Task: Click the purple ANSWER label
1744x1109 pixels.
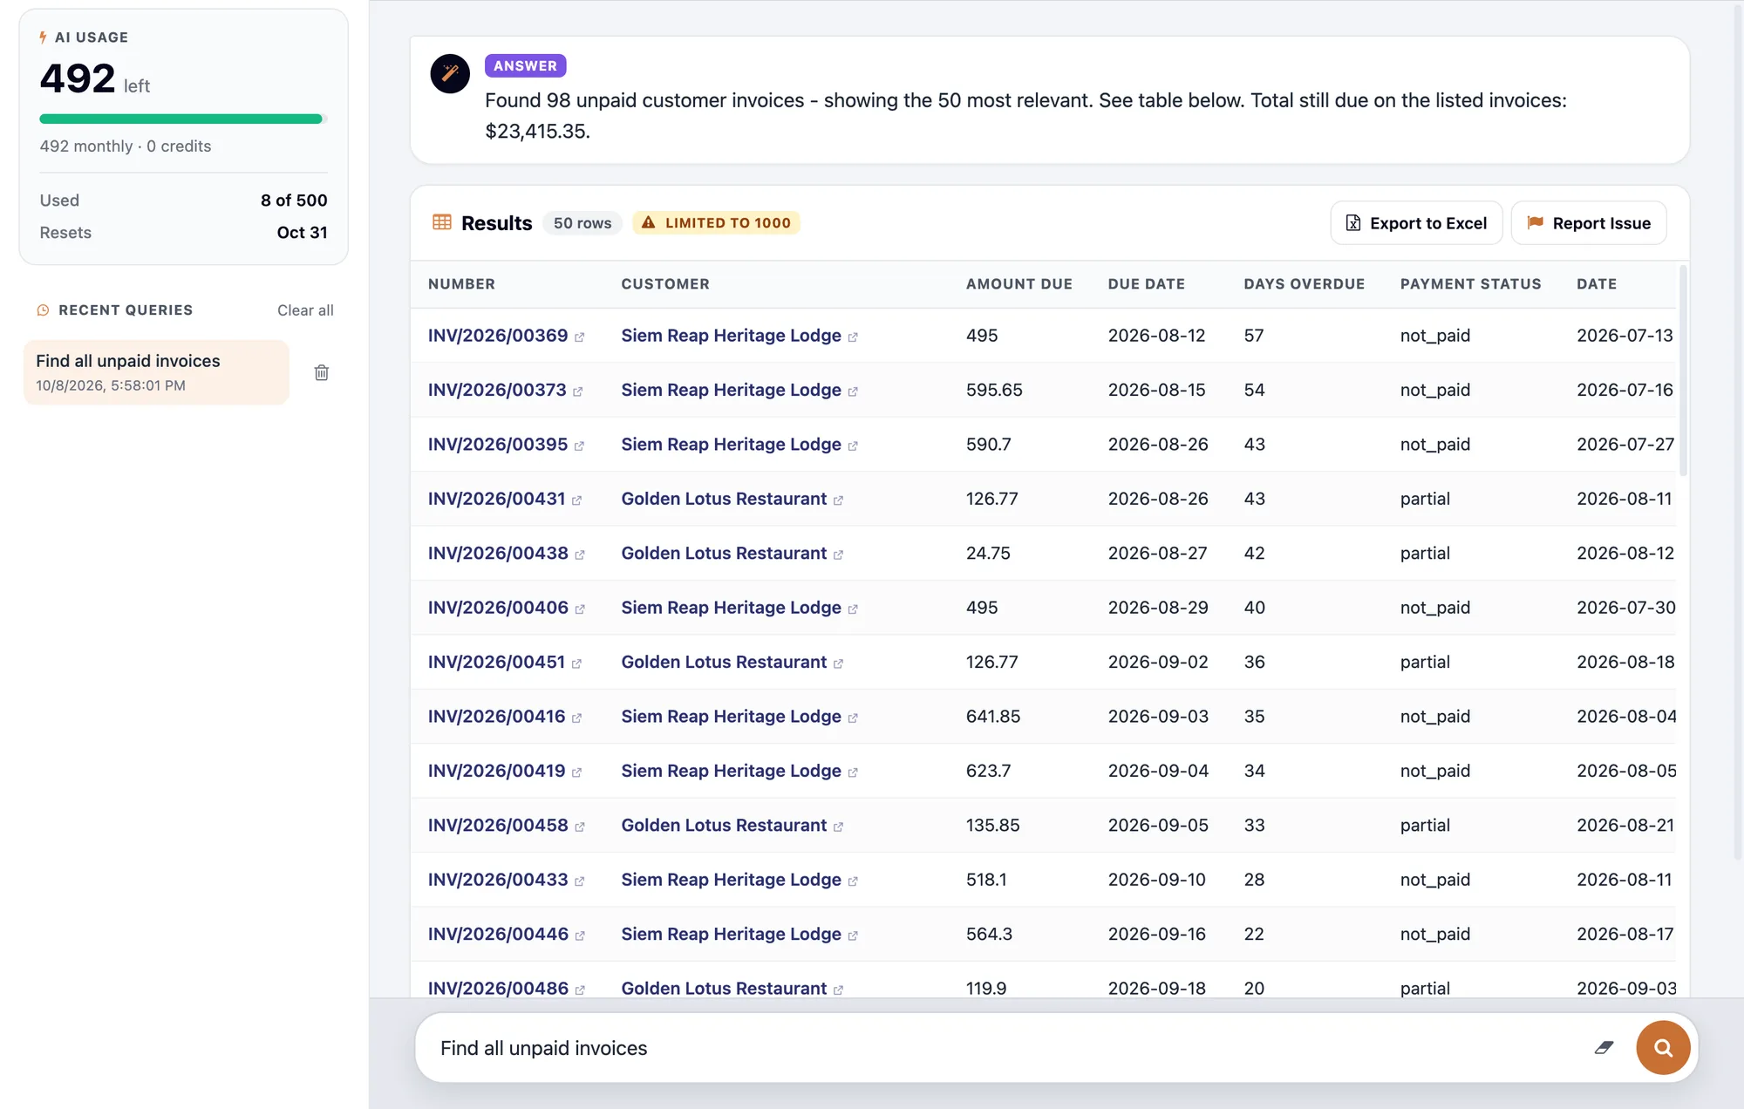Action: (525, 65)
